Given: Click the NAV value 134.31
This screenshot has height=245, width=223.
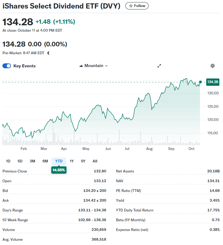Looking at the screenshot, I should [x=214, y=181].
